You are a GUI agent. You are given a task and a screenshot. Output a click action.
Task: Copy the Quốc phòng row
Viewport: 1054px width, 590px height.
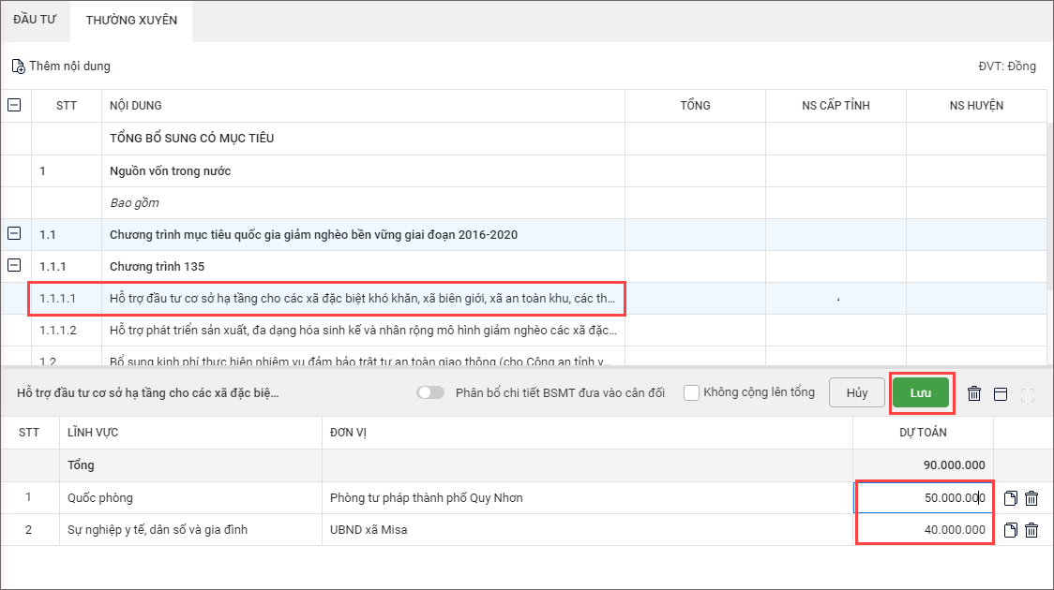click(x=1010, y=498)
